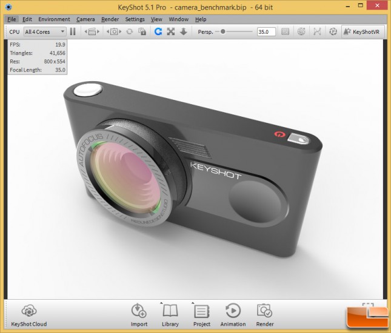Click the FPS 19.9 readout
Viewport: 391px width, 333px height.
(x=38, y=45)
